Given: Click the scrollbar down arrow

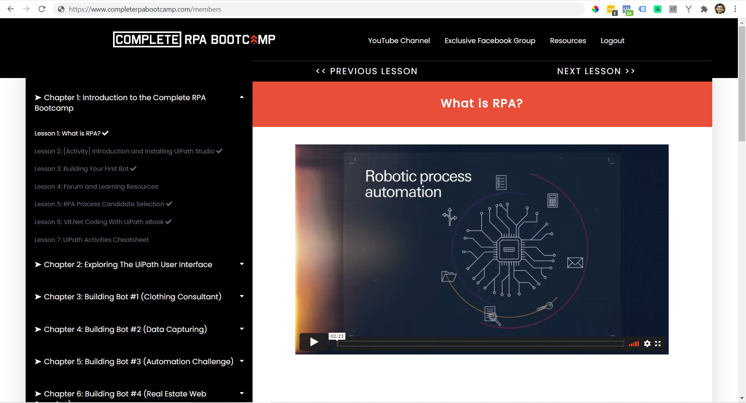Looking at the screenshot, I should click(x=742, y=398).
